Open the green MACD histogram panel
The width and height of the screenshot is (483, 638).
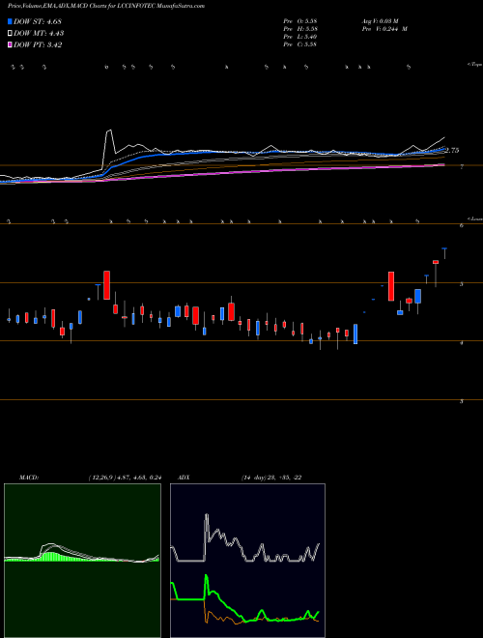pos(82,561)
